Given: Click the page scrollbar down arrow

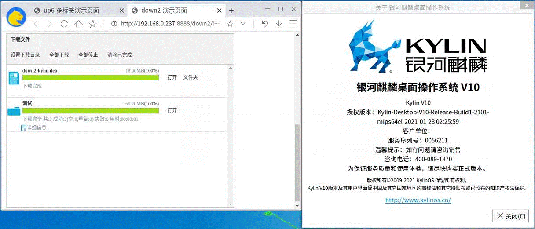Looking at the screenshot, I should 297,206.
